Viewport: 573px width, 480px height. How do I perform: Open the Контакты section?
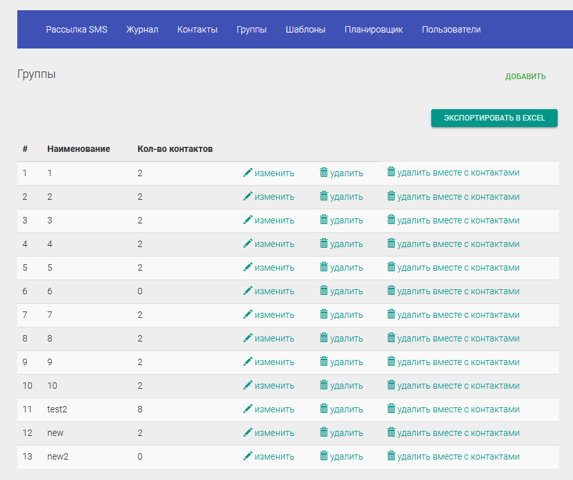click(197, 29)
